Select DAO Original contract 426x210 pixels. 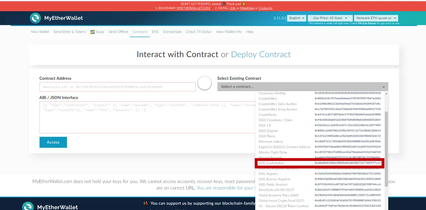pos(319,131)
